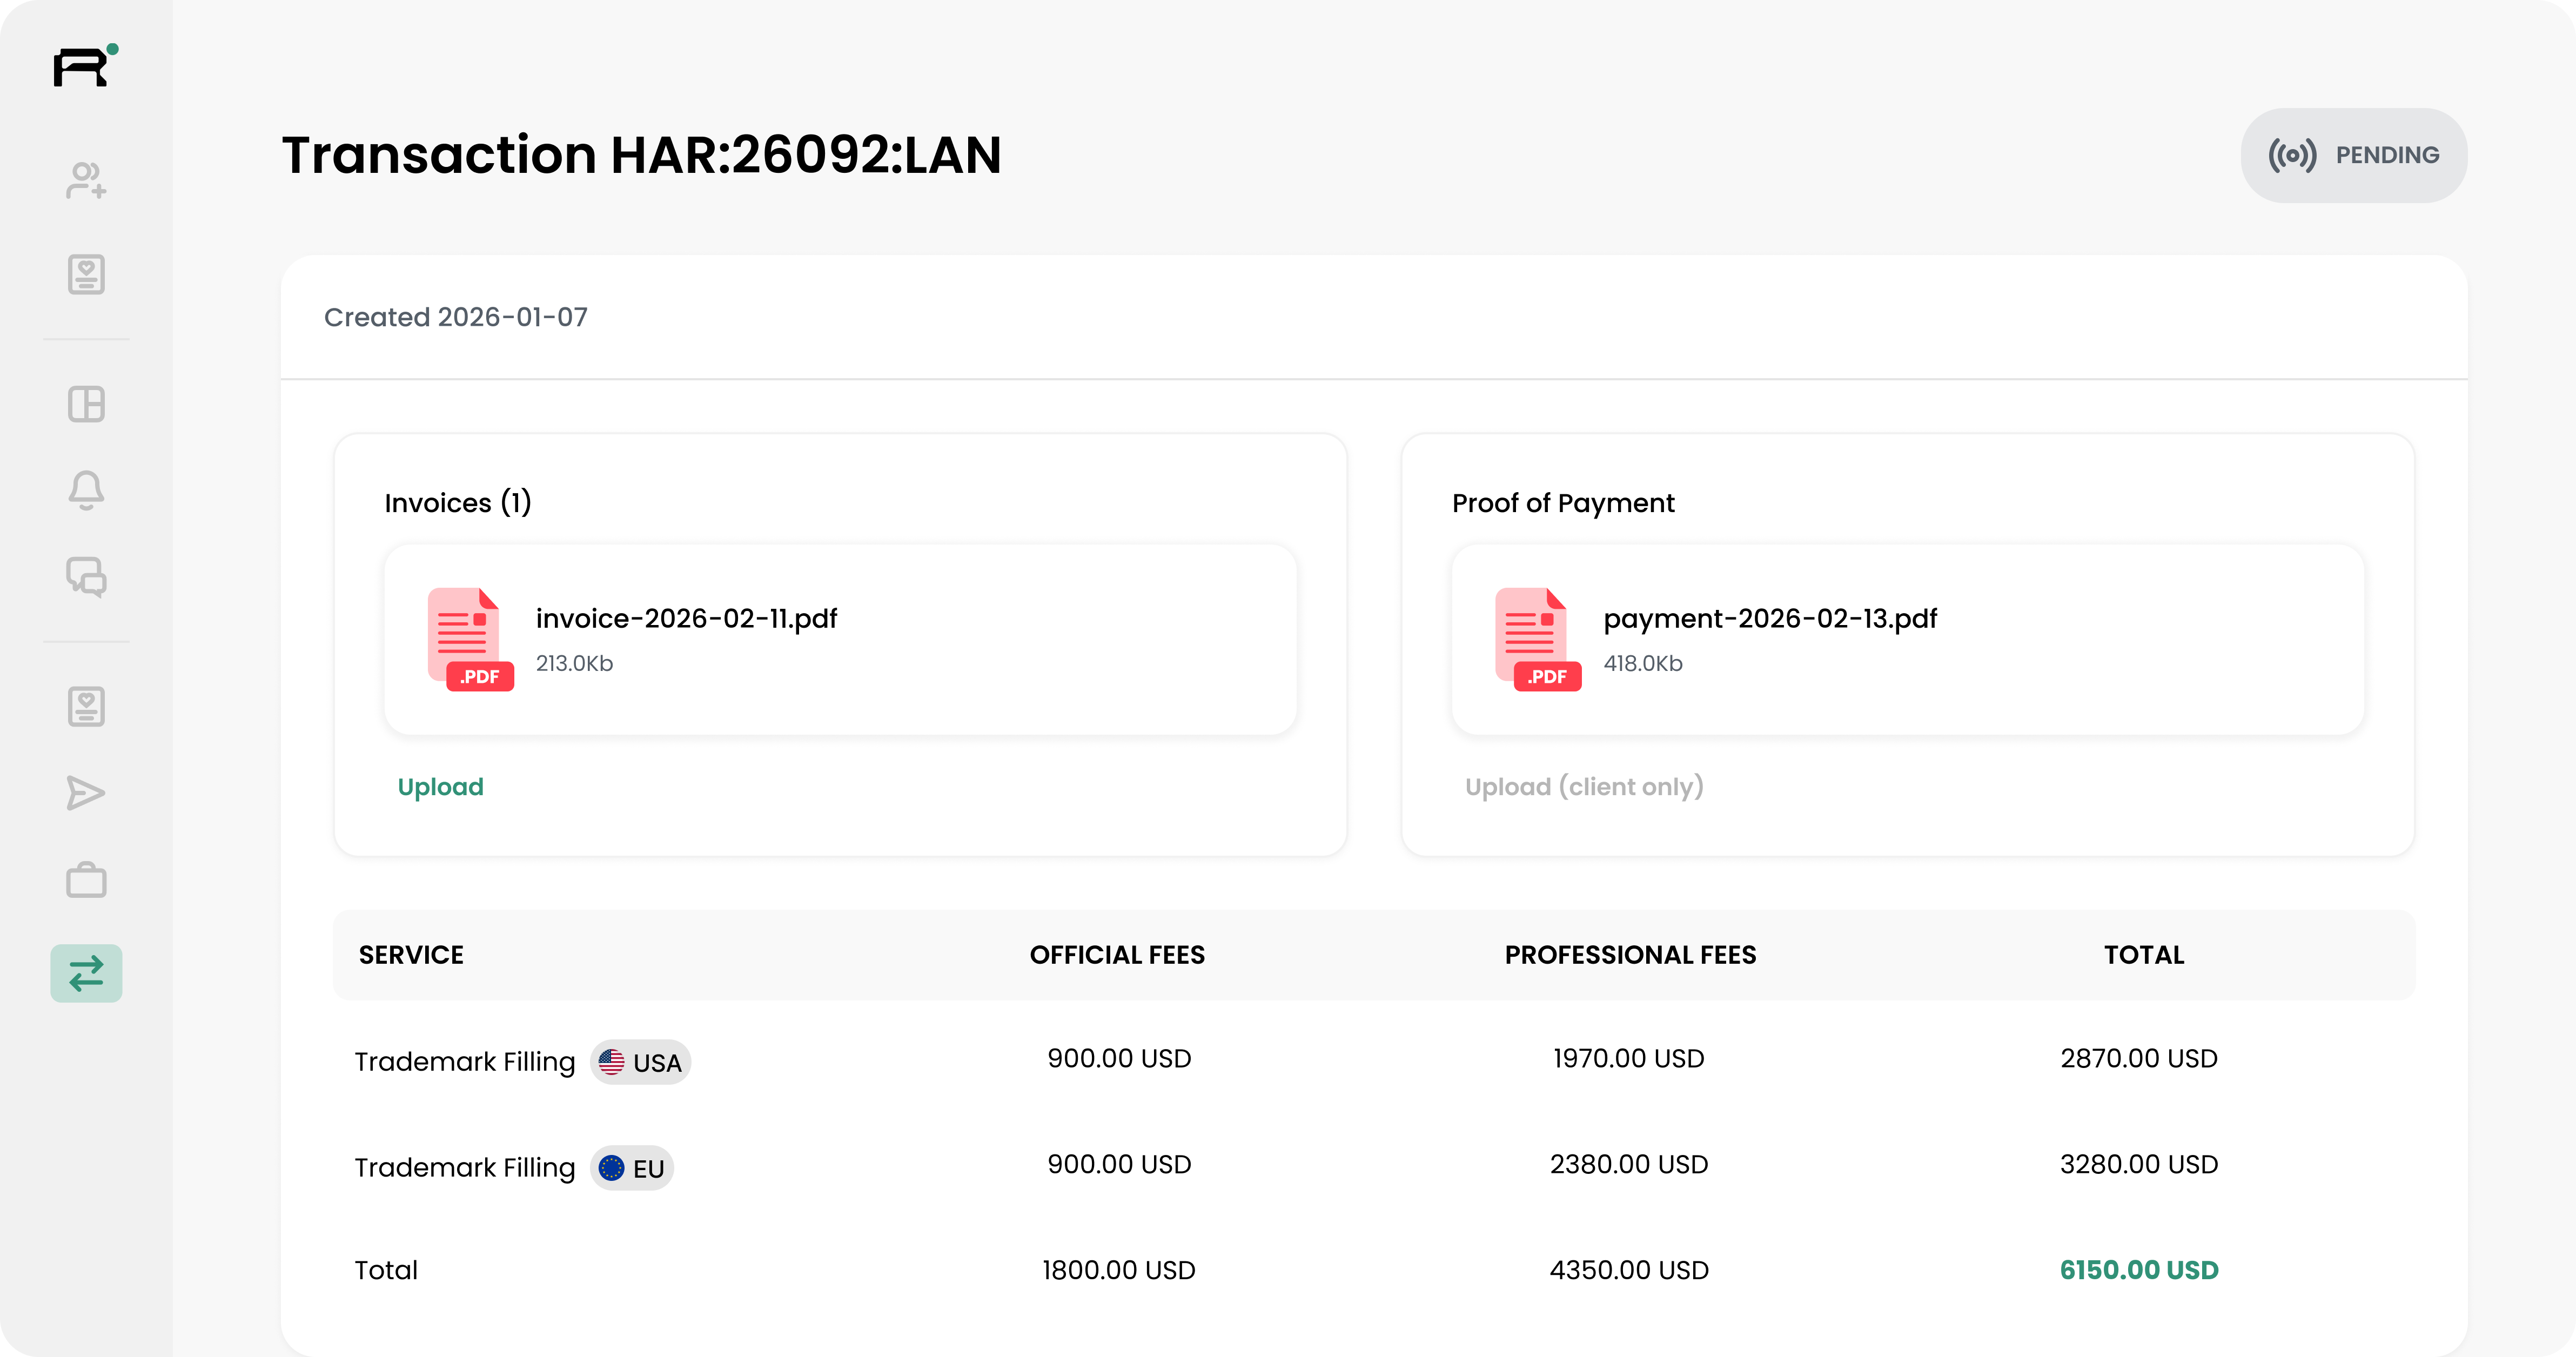The image size is (2576, 1357).
Task: Open the lower certificate badge sidebar icon
Action: tap(86, 707)
